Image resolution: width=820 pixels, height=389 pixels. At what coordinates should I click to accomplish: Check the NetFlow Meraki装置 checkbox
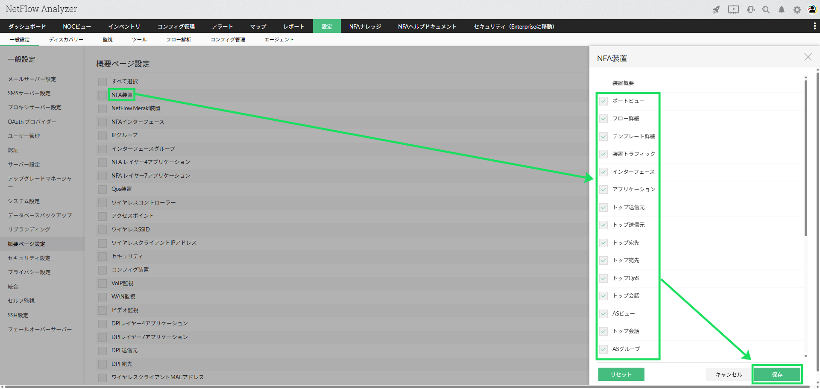[x=102, y=108]
